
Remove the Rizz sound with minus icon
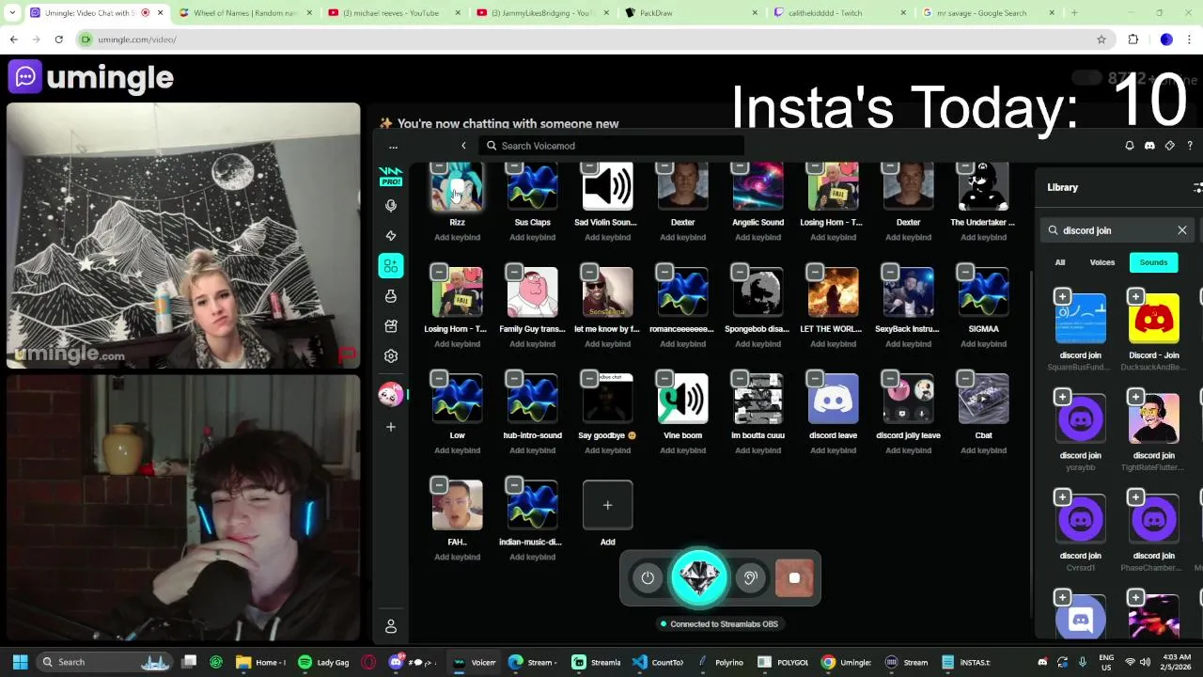pos(439,168)
